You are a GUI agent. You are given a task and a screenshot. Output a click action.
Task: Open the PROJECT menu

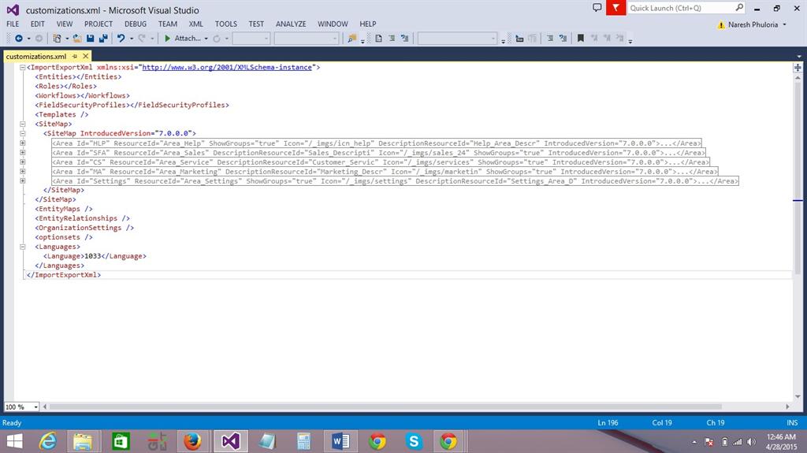click(x=99, y=24)
